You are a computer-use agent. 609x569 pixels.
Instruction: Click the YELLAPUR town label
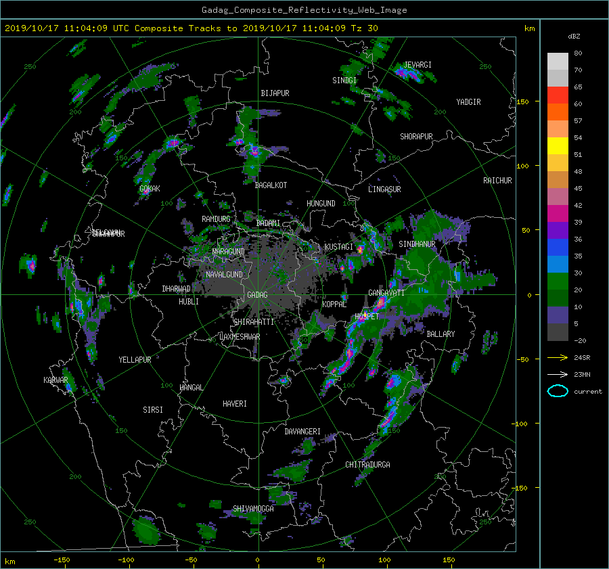pos(135,360)
